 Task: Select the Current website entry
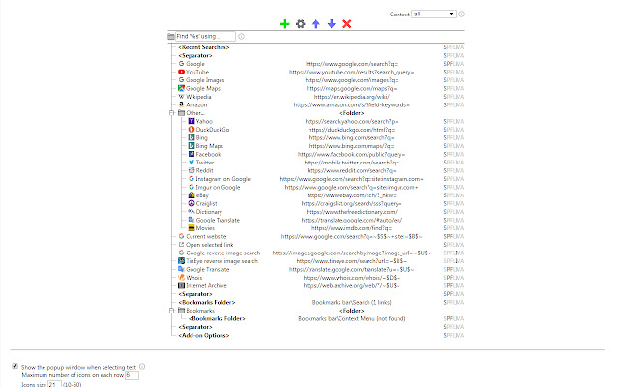[206, 236]
